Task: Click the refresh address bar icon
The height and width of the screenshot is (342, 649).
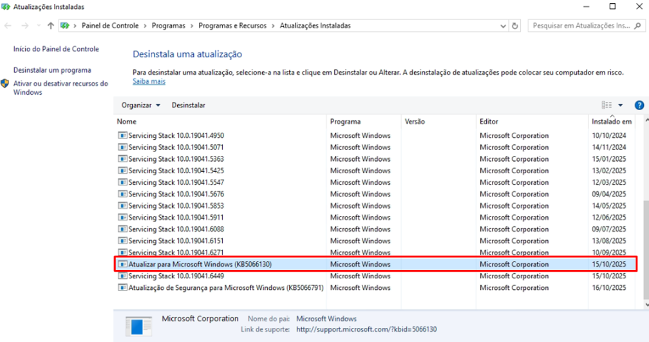Action: click(515, 26)
